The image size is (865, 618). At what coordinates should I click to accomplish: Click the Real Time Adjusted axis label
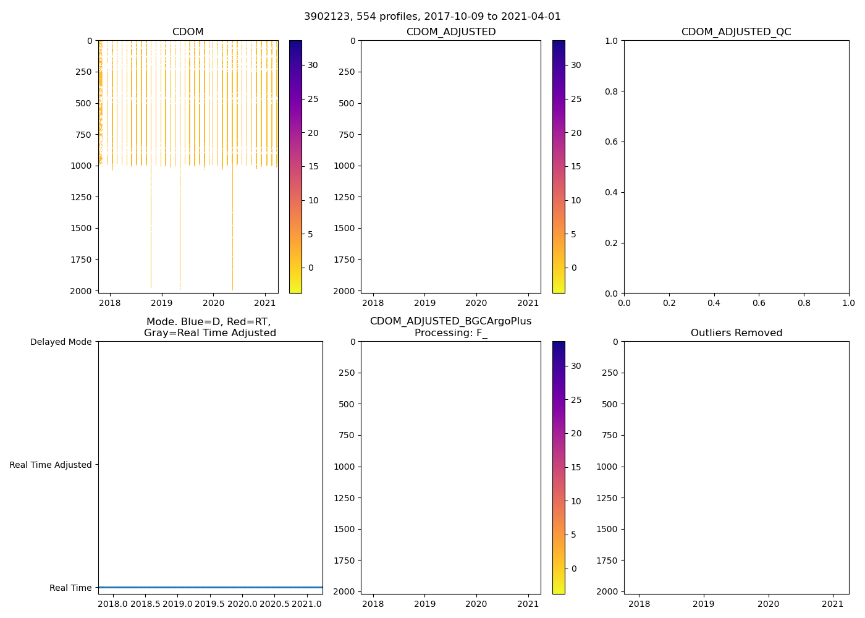(51, 465)
